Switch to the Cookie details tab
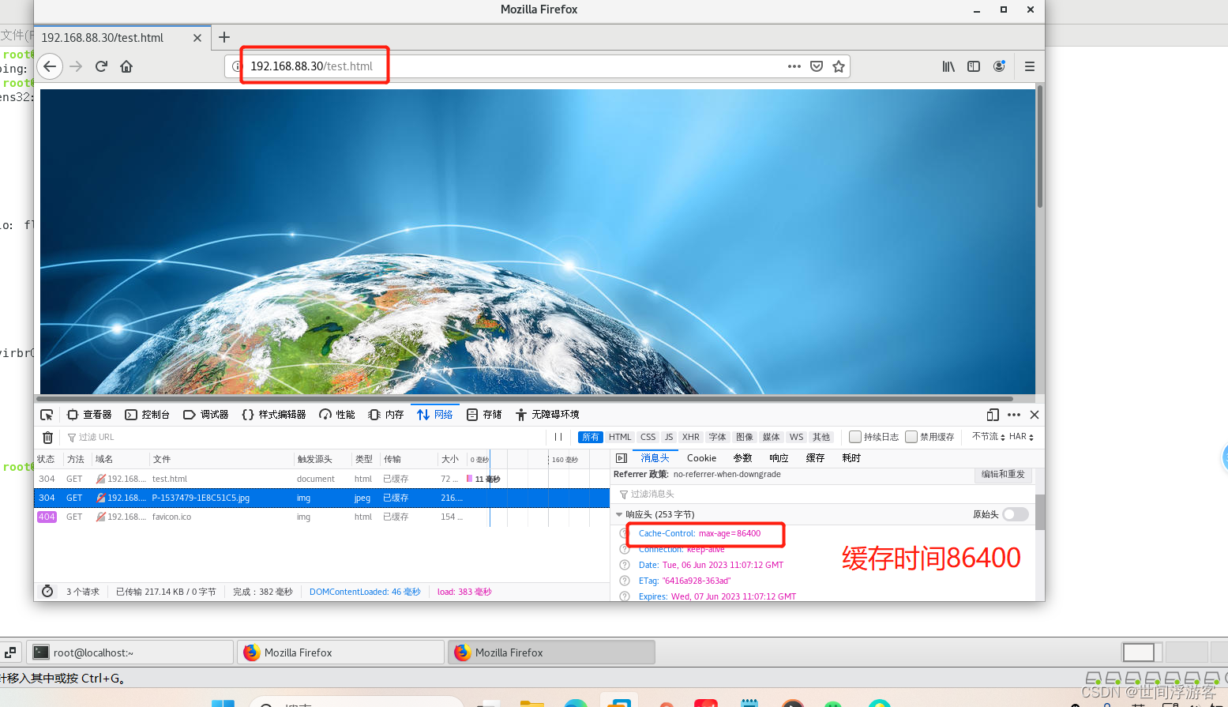This screenshot has width=1228, height=707. click(701, 458)
